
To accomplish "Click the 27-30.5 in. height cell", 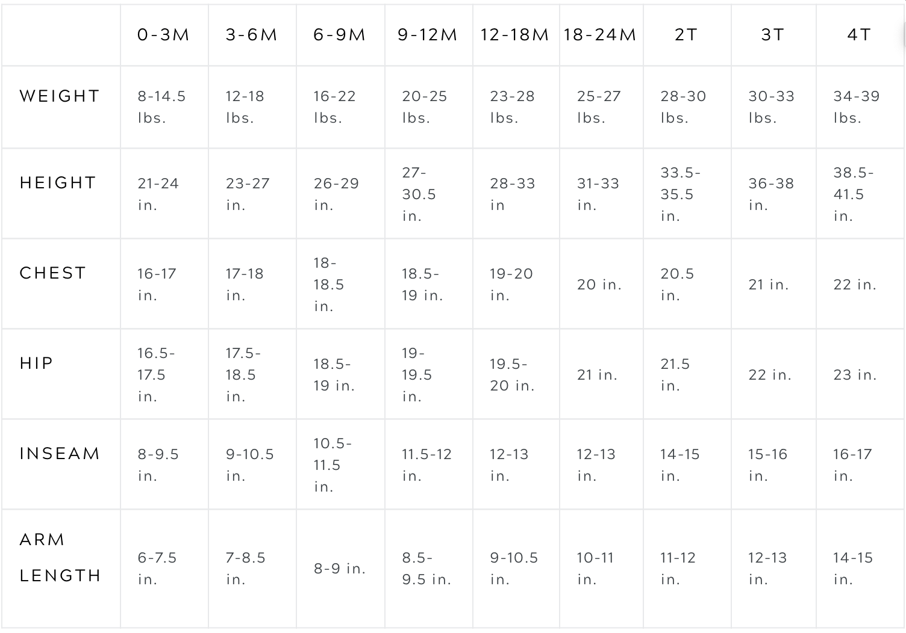I will [x=419, y=194].
